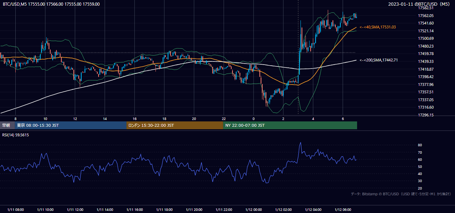The height and width of the screenshot is (213, 455).
Task: Click the 1/12 06:00 time label
Action: coord(343,210)
